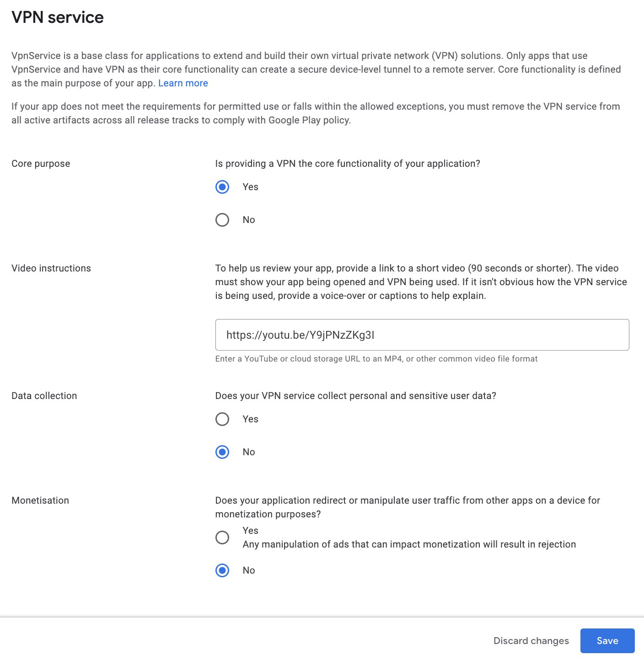The height and width of the screenshot is (660, 644).
Task: Click the 90 seconds video instruction paragraph
Action: point(421,282)
